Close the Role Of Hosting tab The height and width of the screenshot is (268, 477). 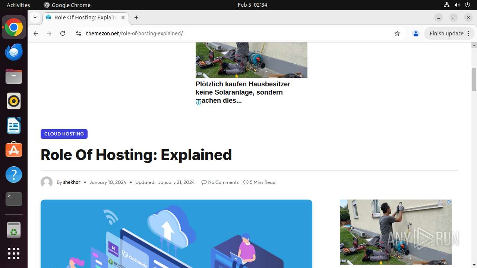[123, 17]
